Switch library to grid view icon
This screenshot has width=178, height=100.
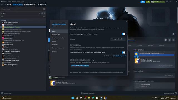coord(44,9)
